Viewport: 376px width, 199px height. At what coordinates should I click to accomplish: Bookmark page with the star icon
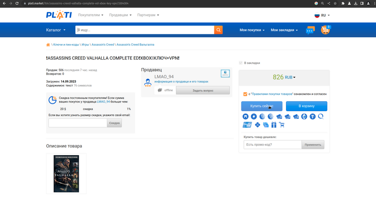(335, 3)
